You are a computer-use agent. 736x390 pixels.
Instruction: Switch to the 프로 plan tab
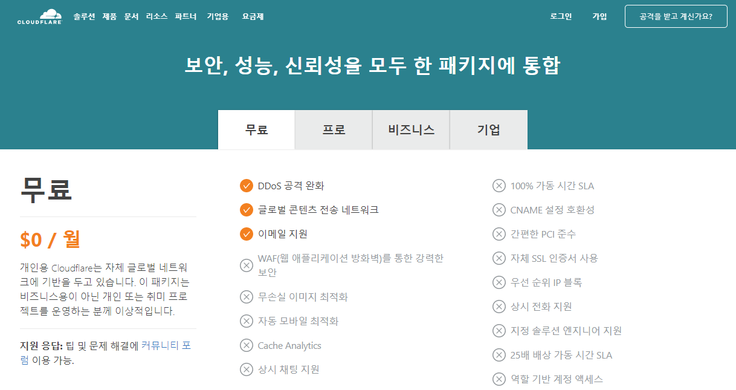(x=334, y=129)
